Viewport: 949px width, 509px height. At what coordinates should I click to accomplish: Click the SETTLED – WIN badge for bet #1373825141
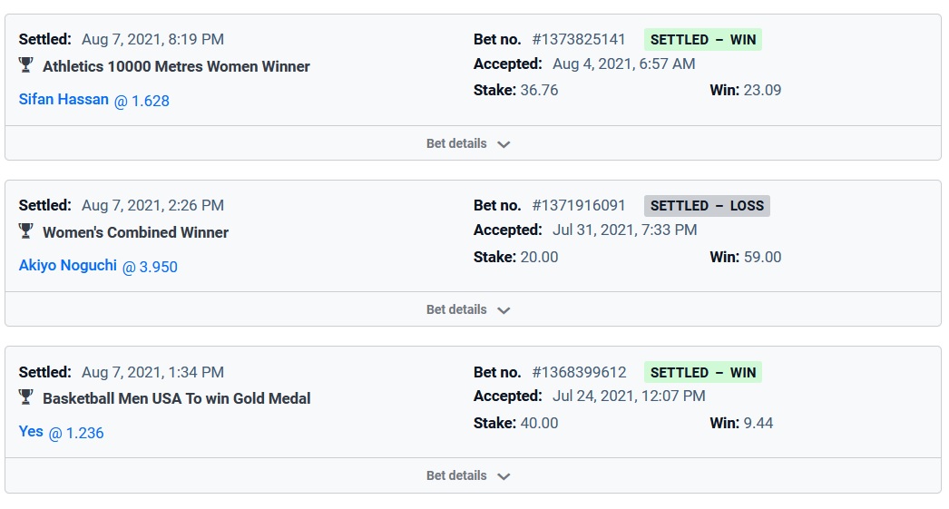pos(702,40)
